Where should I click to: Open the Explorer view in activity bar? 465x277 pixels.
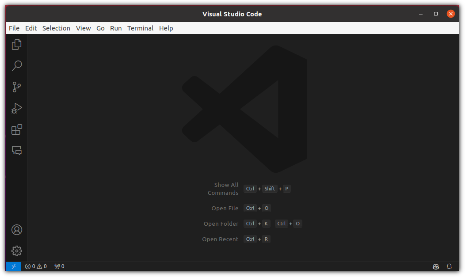coord(17,45)
